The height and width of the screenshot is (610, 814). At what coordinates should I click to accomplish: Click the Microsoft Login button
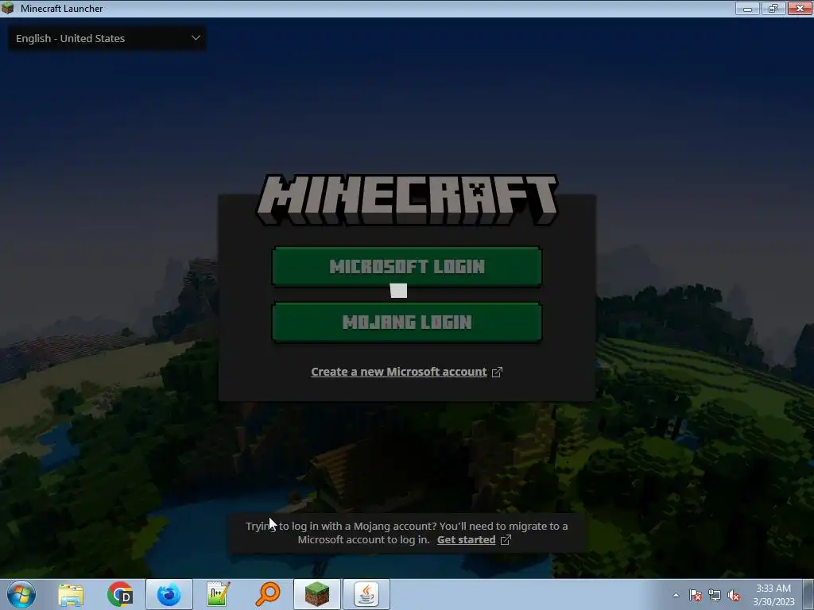coord(407,267)
